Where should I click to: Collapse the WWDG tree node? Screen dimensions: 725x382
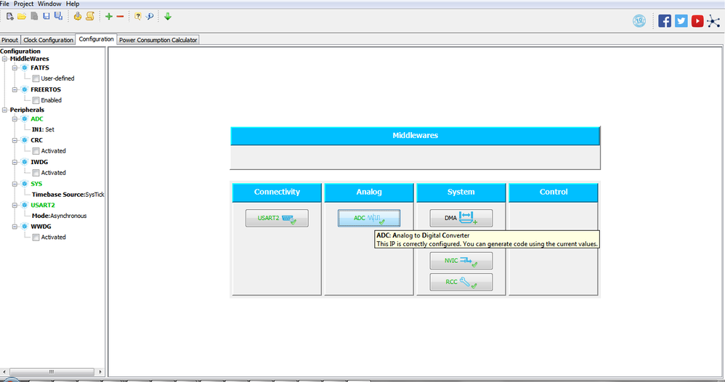pyautogui.click(x=15, y=227)
